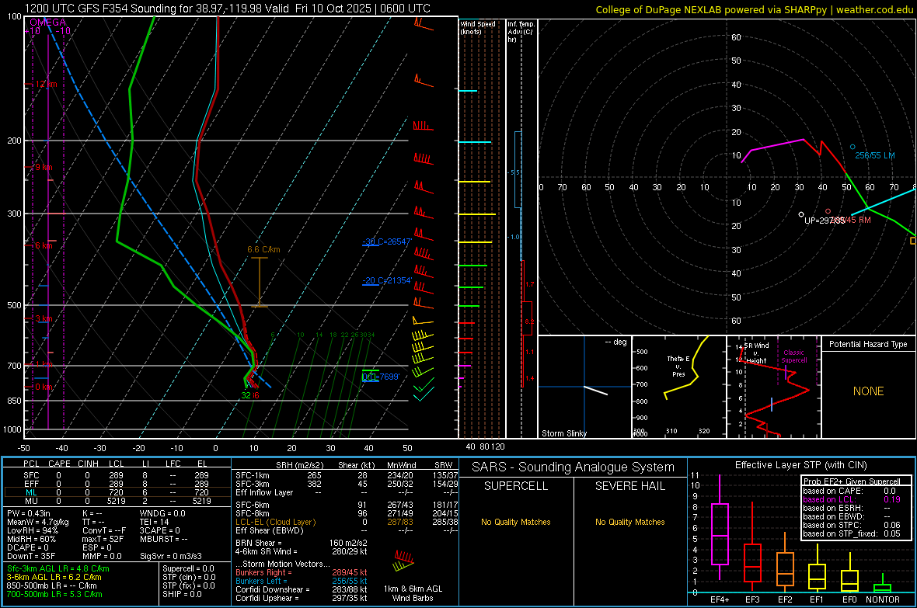The height and width of the screenshot is (608, 917).
Task: Click the NONE hazard type text
Action: pos(868,391)
